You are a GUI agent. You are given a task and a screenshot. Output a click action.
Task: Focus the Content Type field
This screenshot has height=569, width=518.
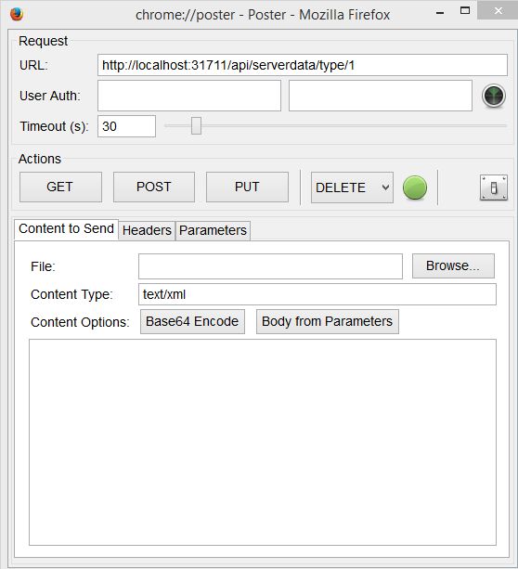pyautogui.click(x=317, y=294)
